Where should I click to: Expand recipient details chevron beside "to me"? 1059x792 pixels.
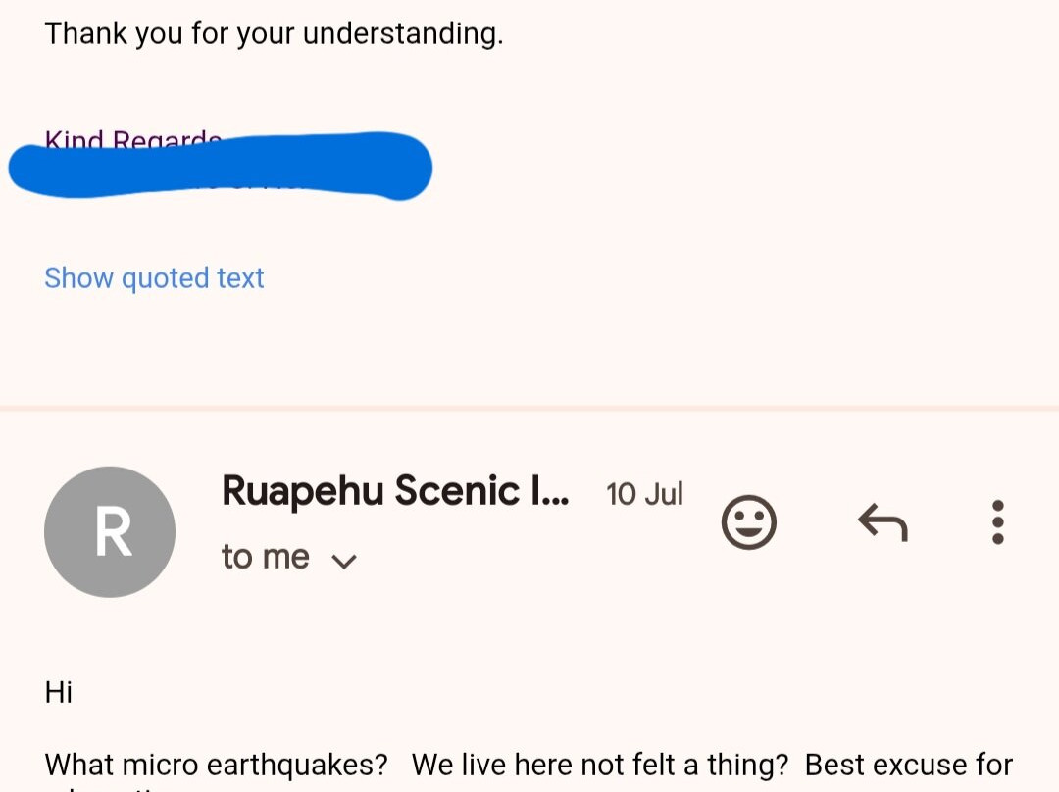tap(344, 561)
